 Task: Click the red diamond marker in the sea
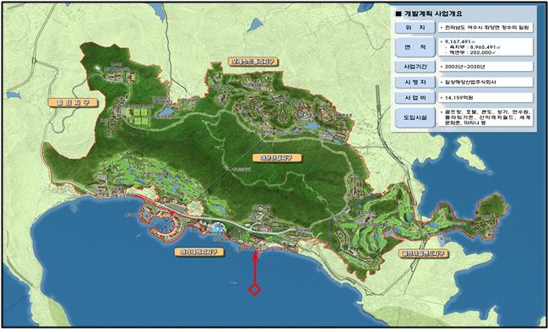pyautogui.click(x=255, y=289)
